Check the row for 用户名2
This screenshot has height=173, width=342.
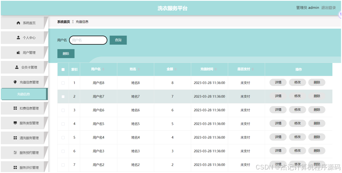pos(63,165)
